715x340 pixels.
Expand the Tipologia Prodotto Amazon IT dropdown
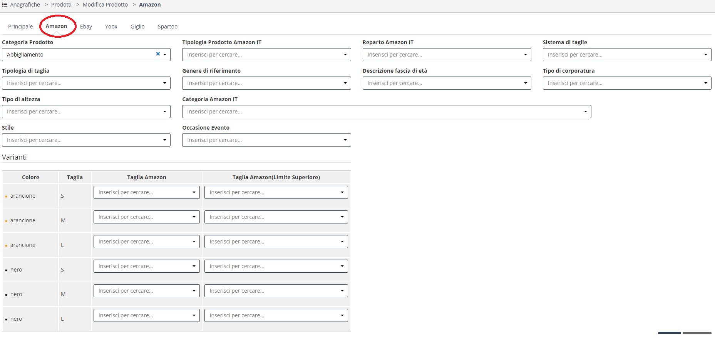[345, 55]
